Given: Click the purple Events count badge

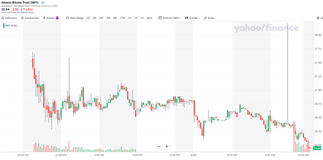Looking at the screenshot, I should coord(57,18).
